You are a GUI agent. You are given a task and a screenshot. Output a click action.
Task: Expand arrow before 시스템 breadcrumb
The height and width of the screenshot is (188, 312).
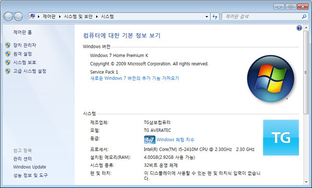coord(97,17)
